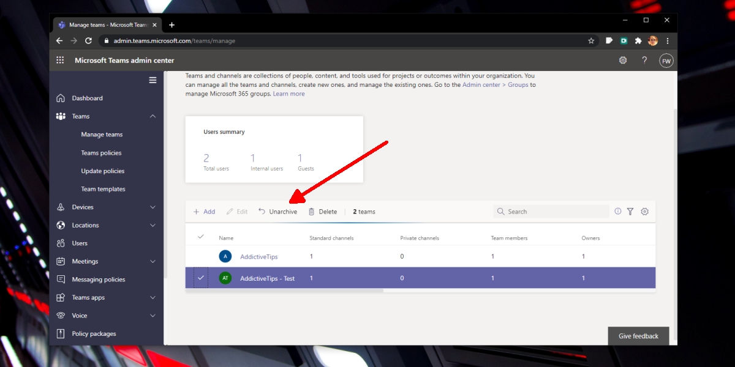The width and height of the screenshot is (735, 367).
Task: Click the teams Search field
Action: coord(551,212)
